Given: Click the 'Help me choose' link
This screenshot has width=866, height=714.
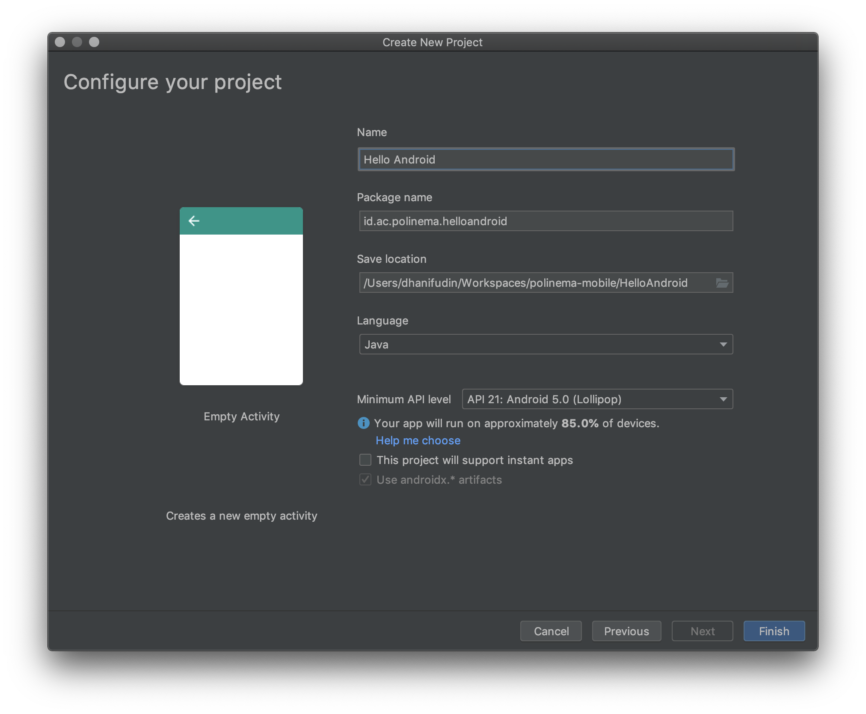Looking at the screenshot, I should coord(418,440).
